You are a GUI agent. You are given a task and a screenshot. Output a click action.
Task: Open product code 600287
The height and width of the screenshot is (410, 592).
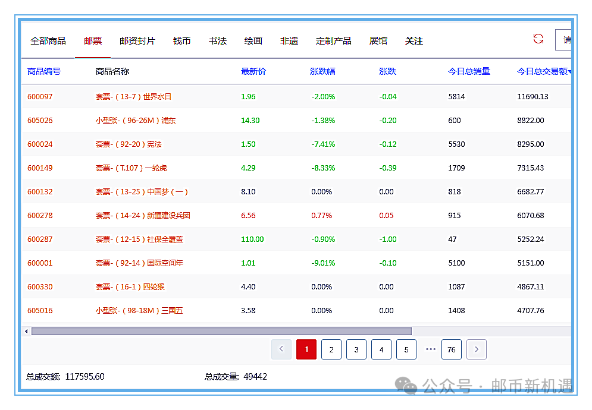click(x=40, y=239)
